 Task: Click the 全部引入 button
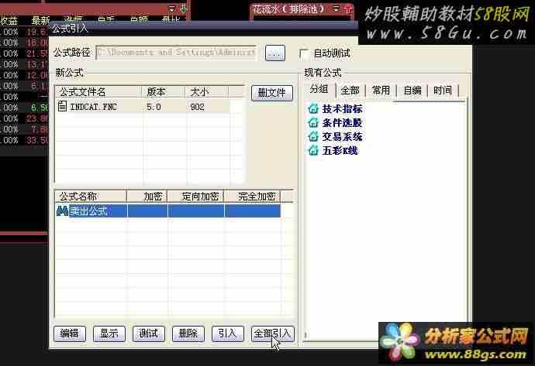tap(272, 334)
